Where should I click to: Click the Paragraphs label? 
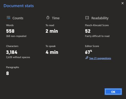tap(12, 67)
